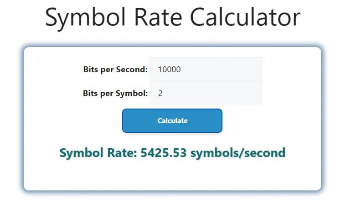
Task: Click blank card area below the result
Action: tap(173, 175)
